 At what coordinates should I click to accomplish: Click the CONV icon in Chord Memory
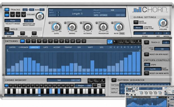(x=91, y=81)
